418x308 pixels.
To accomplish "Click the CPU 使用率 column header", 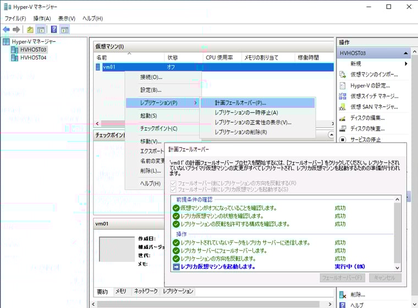I will [222, 57].
